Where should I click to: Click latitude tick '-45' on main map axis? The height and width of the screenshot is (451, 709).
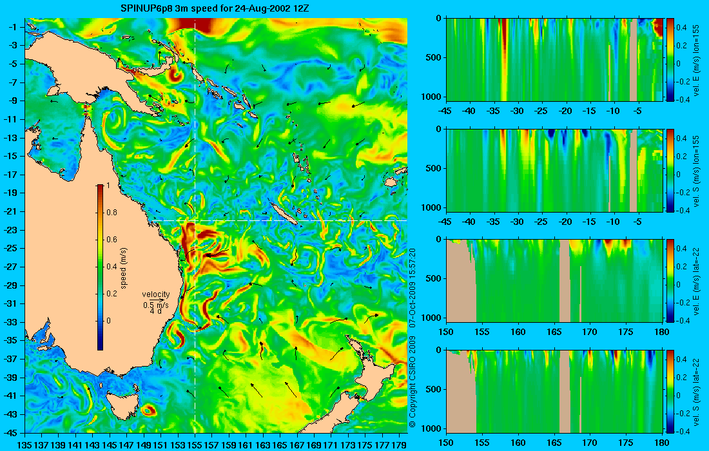[10, 432]
